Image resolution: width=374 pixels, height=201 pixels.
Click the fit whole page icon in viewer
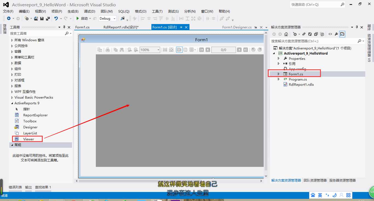coord(171,50)
